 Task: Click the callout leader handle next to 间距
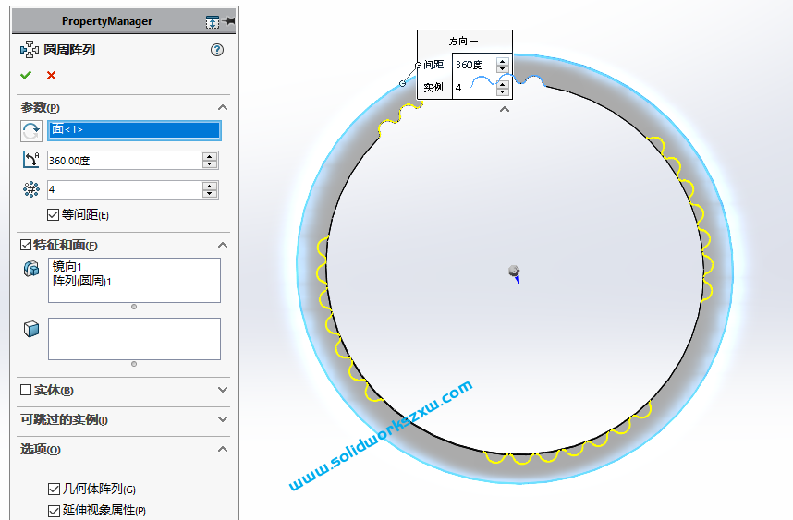tap(418, 66)
